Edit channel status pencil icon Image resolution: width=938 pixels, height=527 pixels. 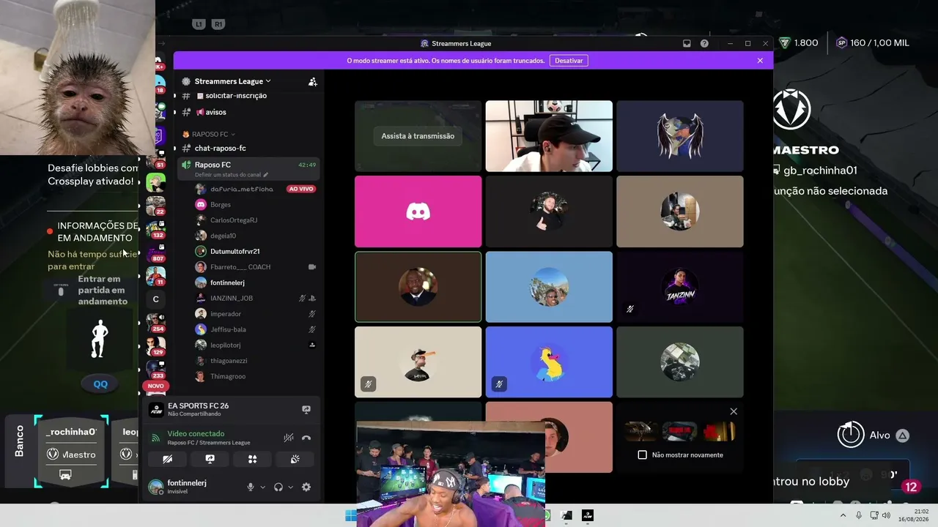[x=266, y=175]
